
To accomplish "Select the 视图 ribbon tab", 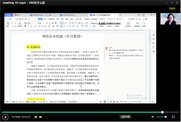I will [67, 19].
